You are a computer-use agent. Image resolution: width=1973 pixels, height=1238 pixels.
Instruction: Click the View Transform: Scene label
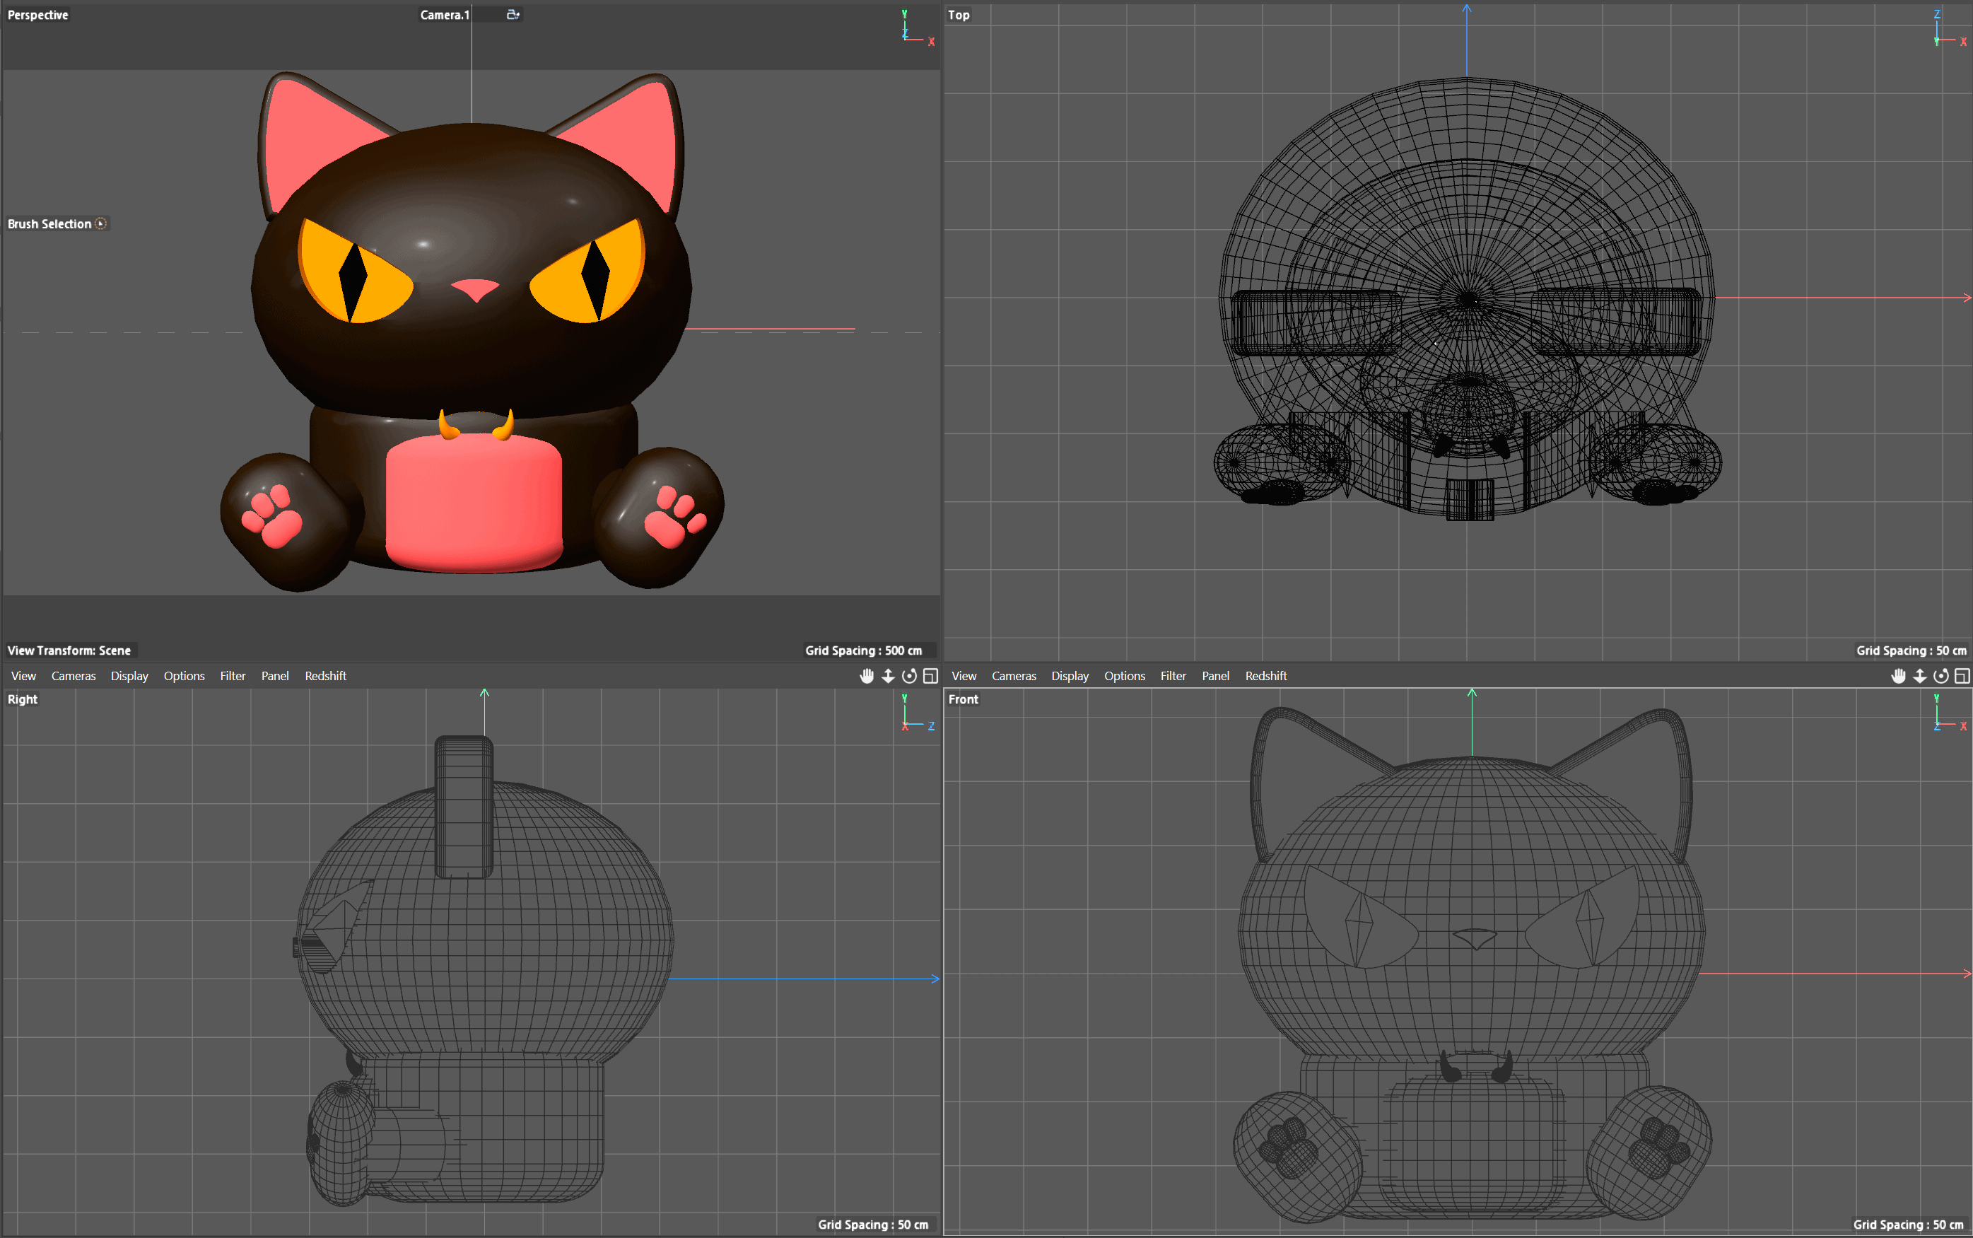click(69, 650)
